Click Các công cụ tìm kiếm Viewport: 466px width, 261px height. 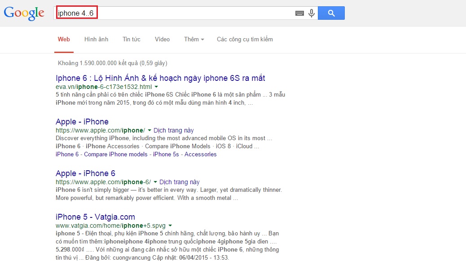245,40
